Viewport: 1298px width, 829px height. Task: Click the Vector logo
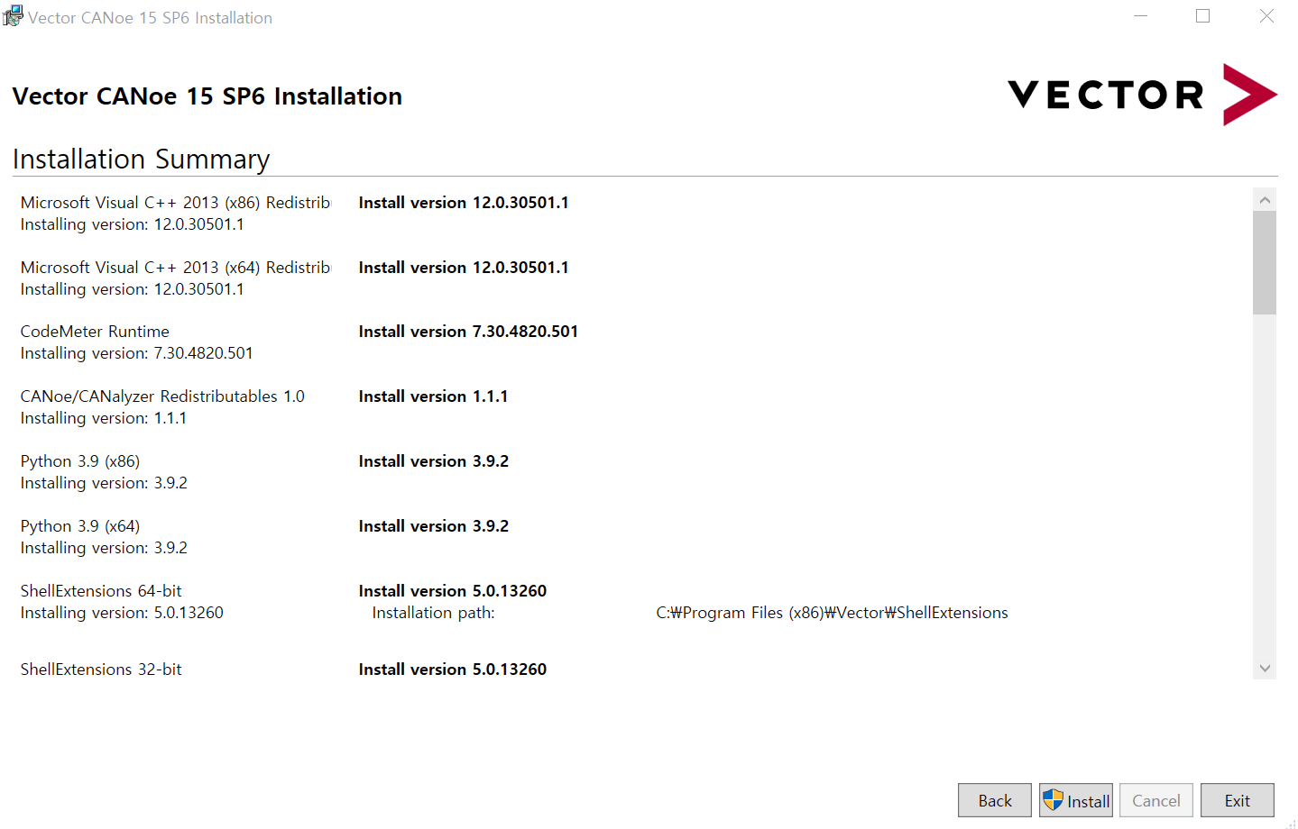click(1142, 95)
